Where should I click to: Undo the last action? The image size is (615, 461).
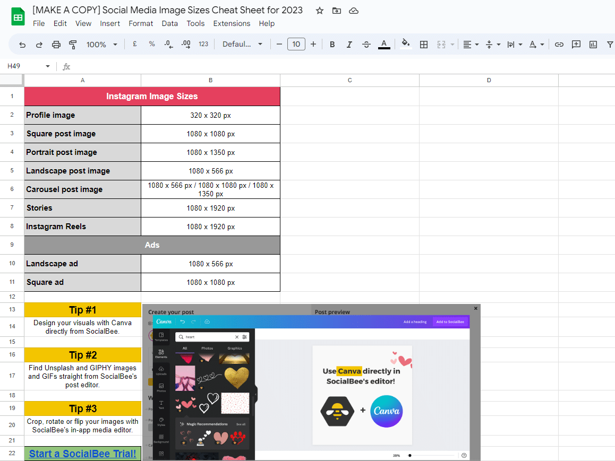coord(22,44)
